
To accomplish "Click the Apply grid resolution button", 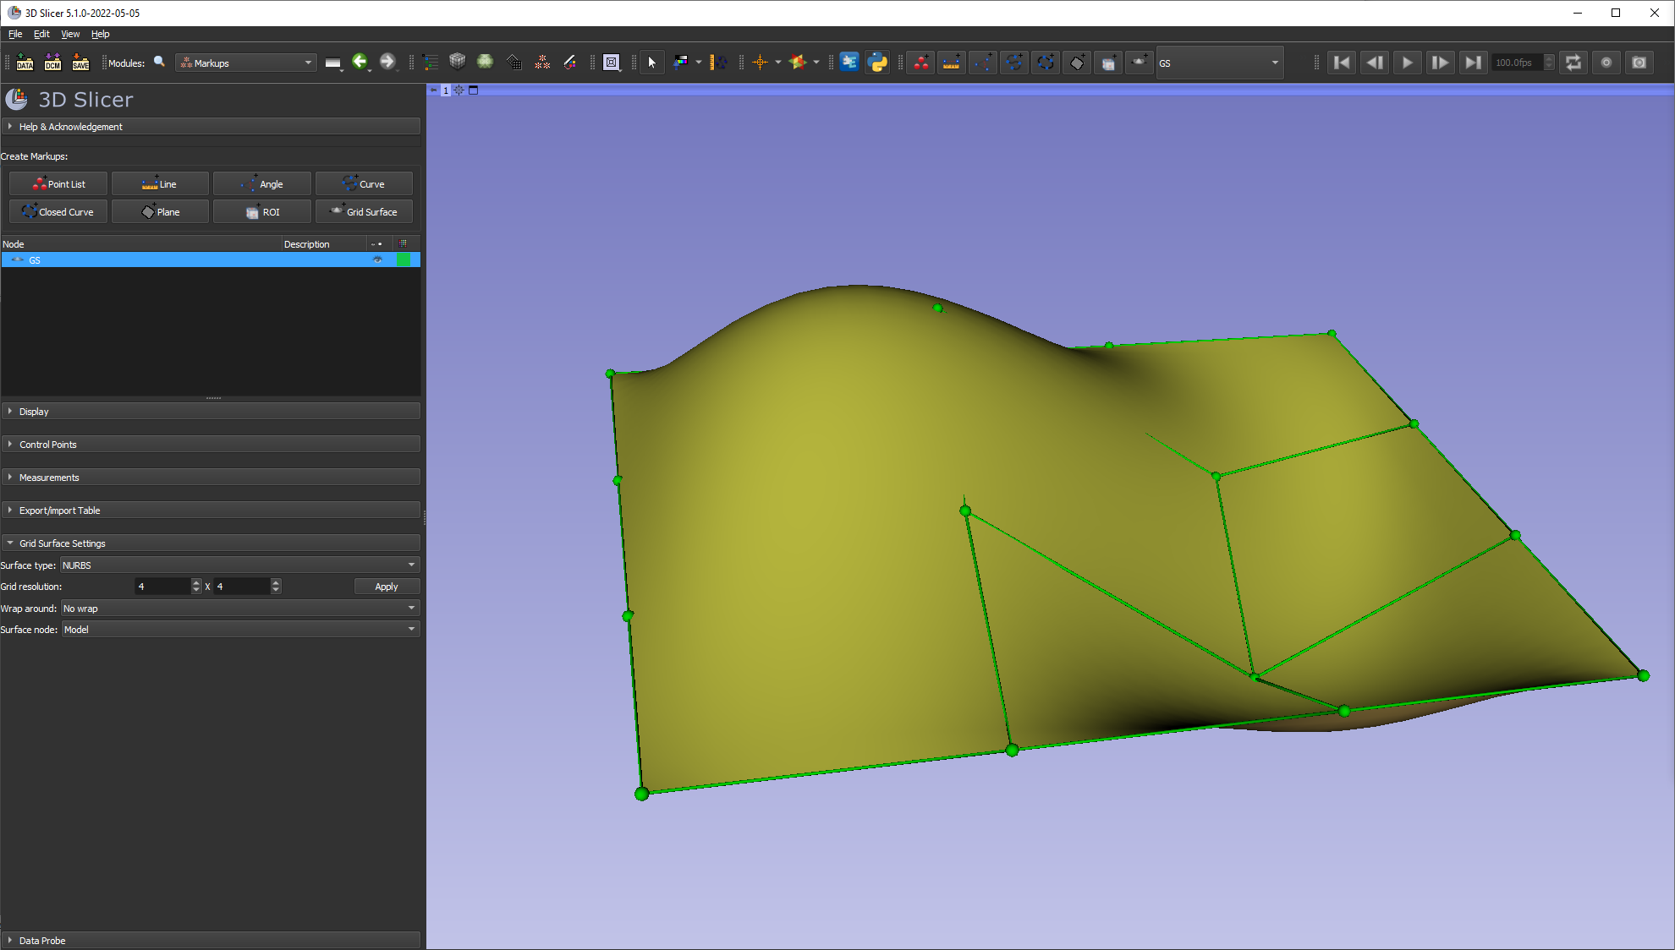I will [386, 587].
